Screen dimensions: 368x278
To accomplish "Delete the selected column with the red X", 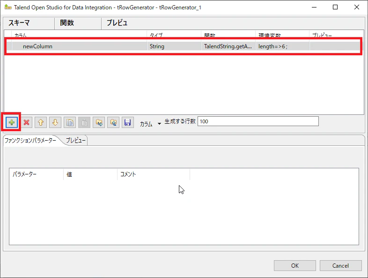I will pyautogui.click(x=26, y=122).
